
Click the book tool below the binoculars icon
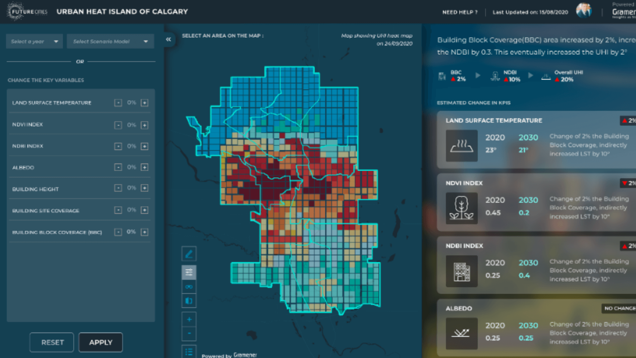tap(189, 301)
